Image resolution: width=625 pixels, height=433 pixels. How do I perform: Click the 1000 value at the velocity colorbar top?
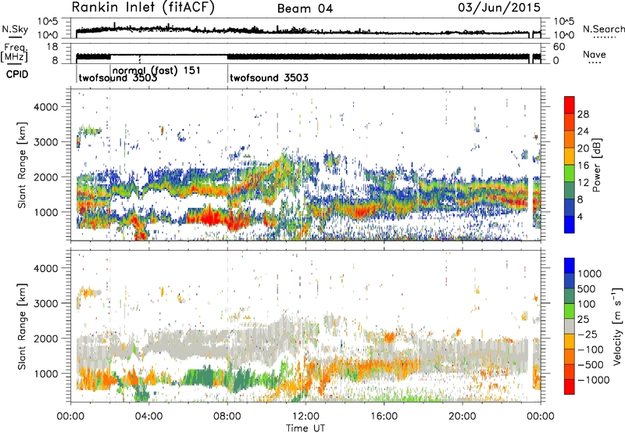pyautogui.click(x=590, y=274)
